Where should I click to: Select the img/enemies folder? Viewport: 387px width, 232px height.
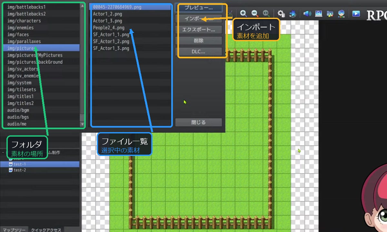pos(41,28)
